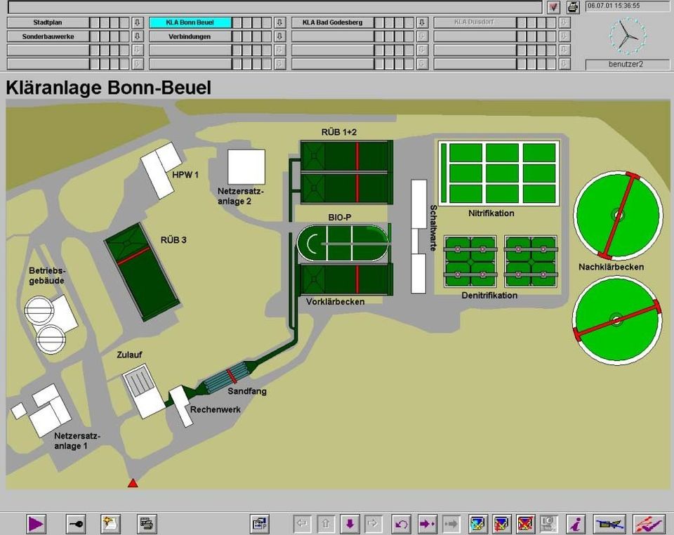Click the red checkmark acknowledge icon at top
Screen dimensions: 674x535
(554, 7)
